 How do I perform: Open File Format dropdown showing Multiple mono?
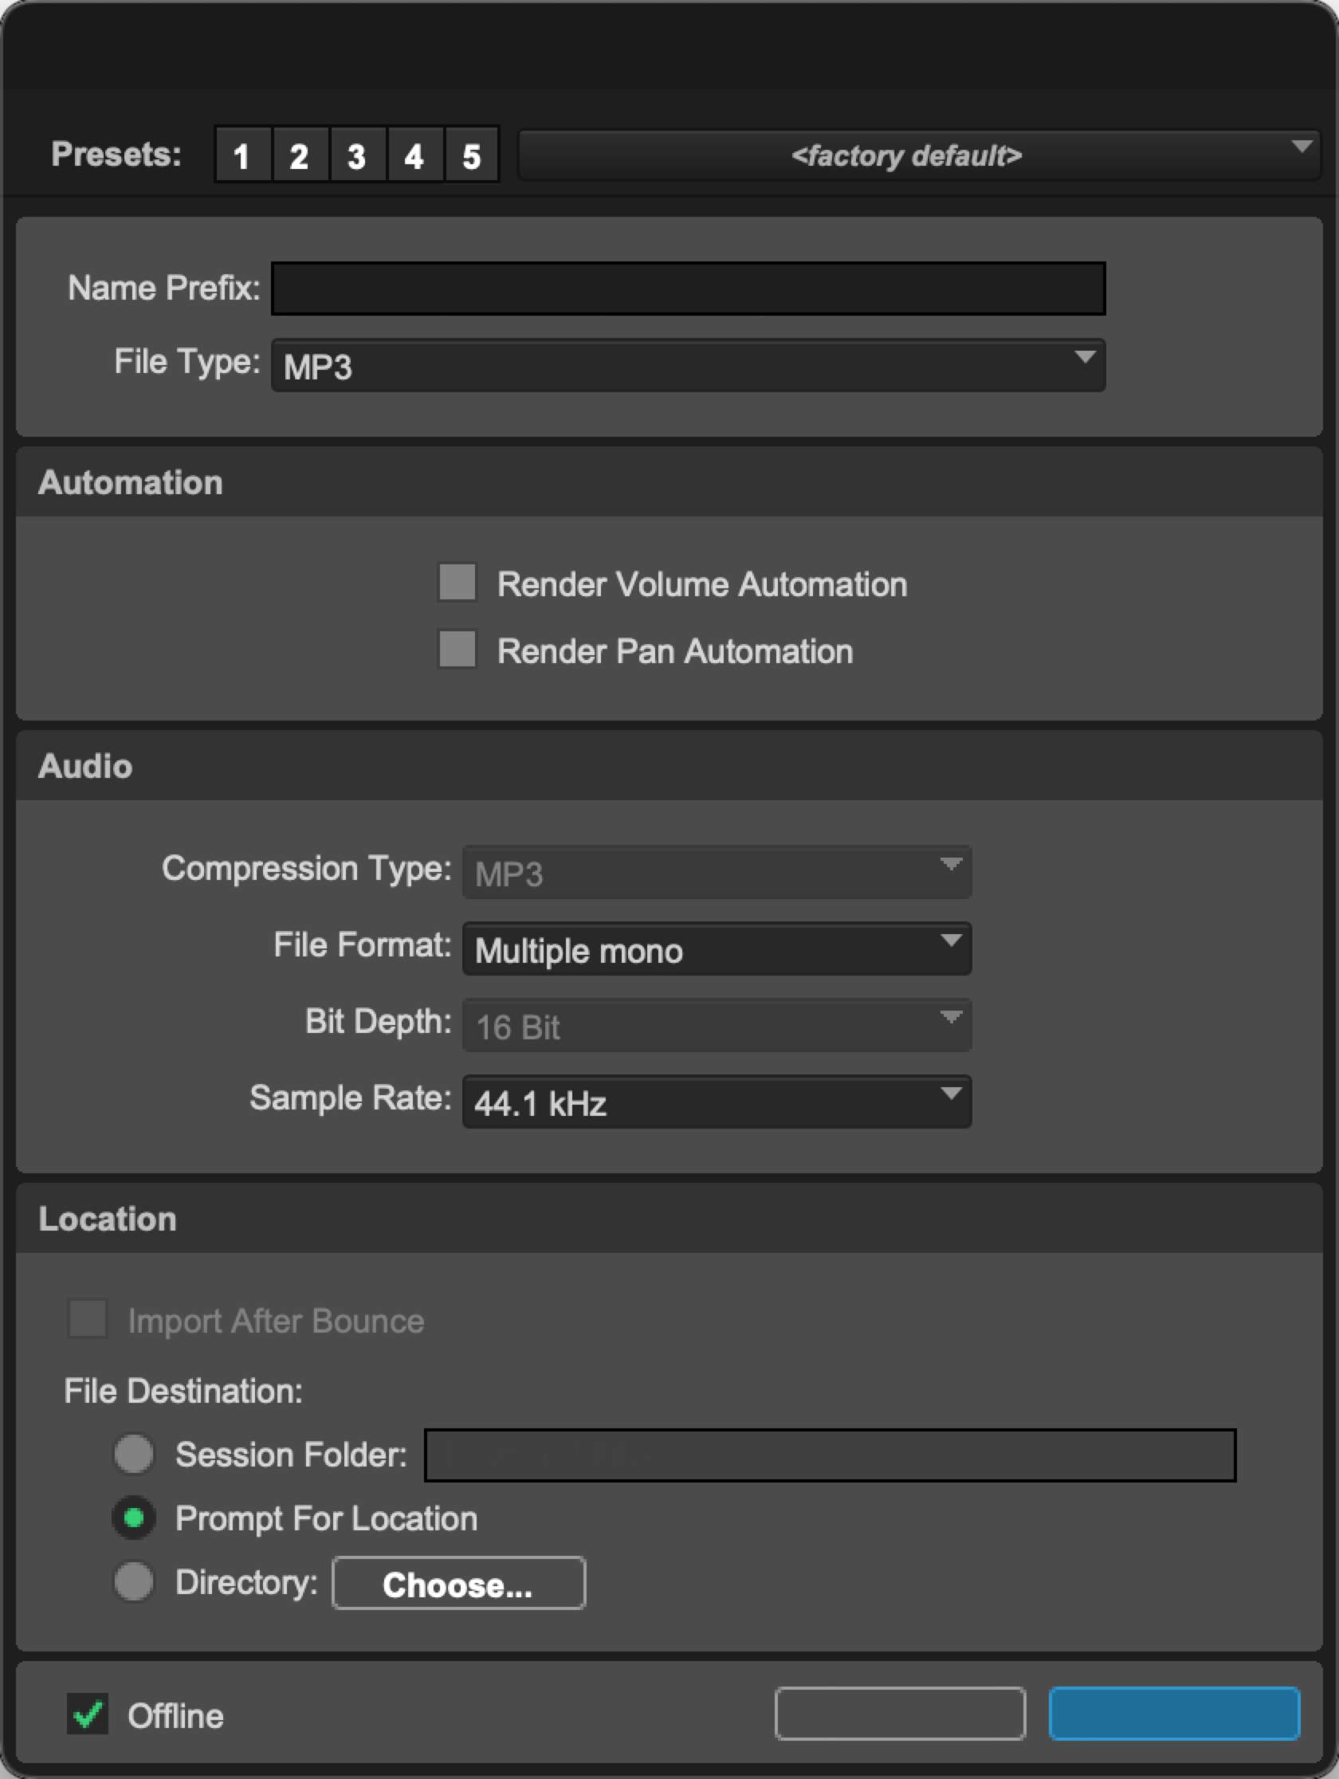716,949
